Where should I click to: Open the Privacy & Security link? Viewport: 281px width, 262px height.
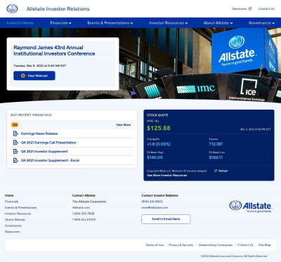pyautogui.click(x=181, y=245)
